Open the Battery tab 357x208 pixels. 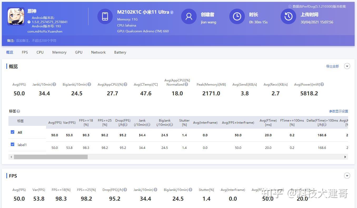[x=120, y=52]
